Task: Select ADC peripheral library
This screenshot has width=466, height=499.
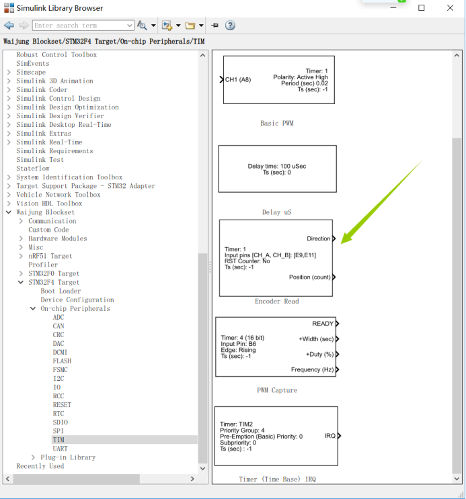Action: (x=59, y=317)
